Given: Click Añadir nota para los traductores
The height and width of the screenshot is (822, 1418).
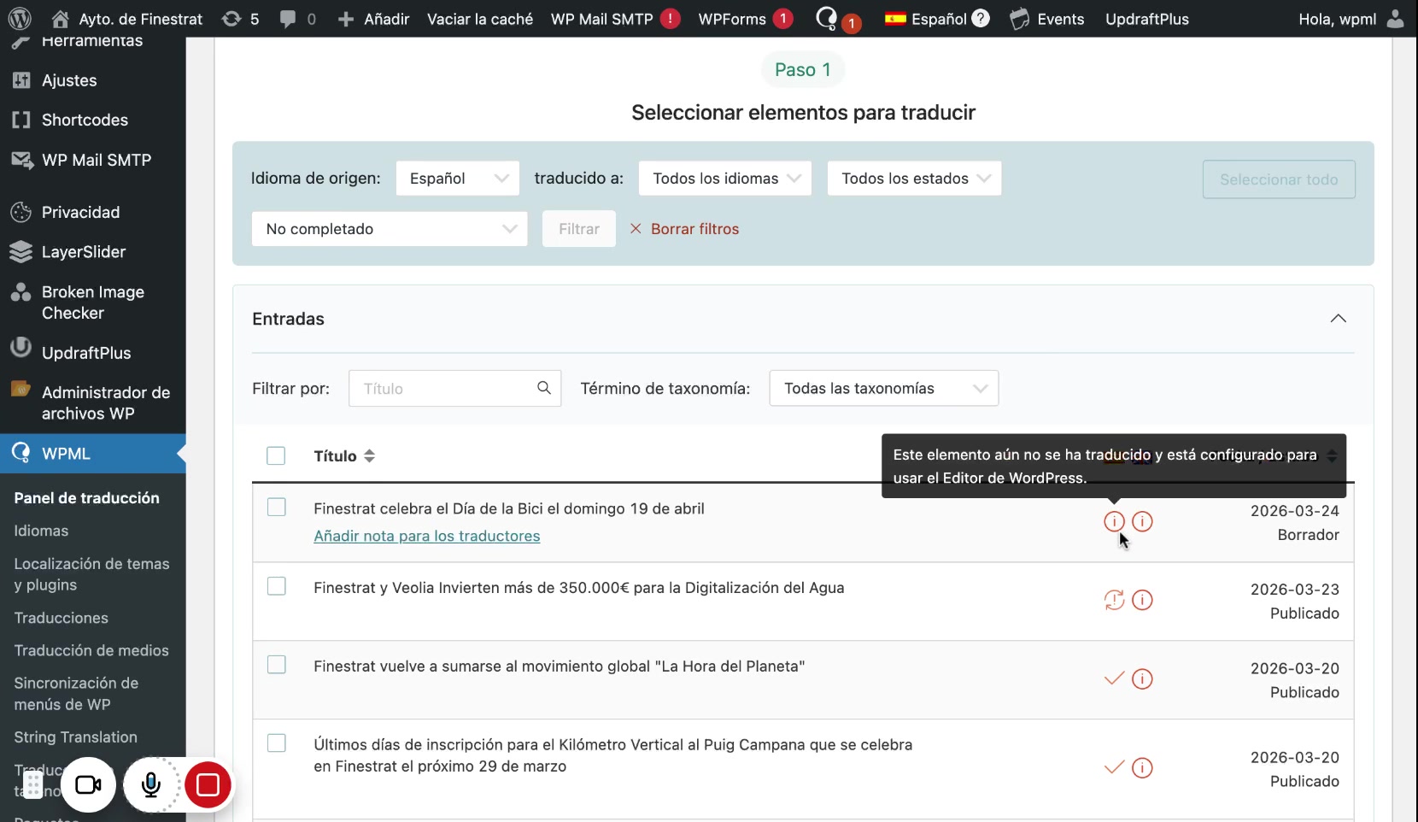Looking at the screenshot, I should (426, 536).
